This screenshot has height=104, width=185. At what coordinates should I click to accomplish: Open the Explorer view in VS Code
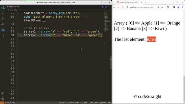click(x=3, y=8)
